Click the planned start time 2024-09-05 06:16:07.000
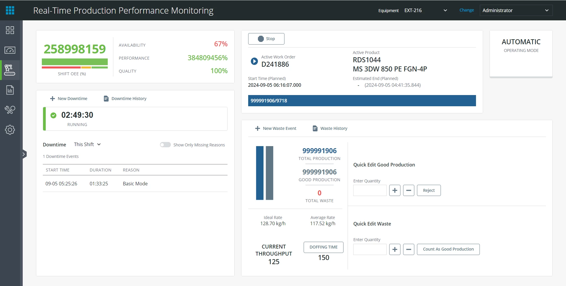This screenshot has height=286, width=566. [274, 85]
